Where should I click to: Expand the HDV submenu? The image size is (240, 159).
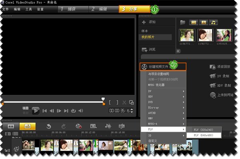[x=163, y=97]
